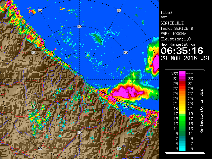The width and height of the screenshot is (212, 159).
Task: Click the 'Max Range:60 km' text
Action: [x=178, y=44]
